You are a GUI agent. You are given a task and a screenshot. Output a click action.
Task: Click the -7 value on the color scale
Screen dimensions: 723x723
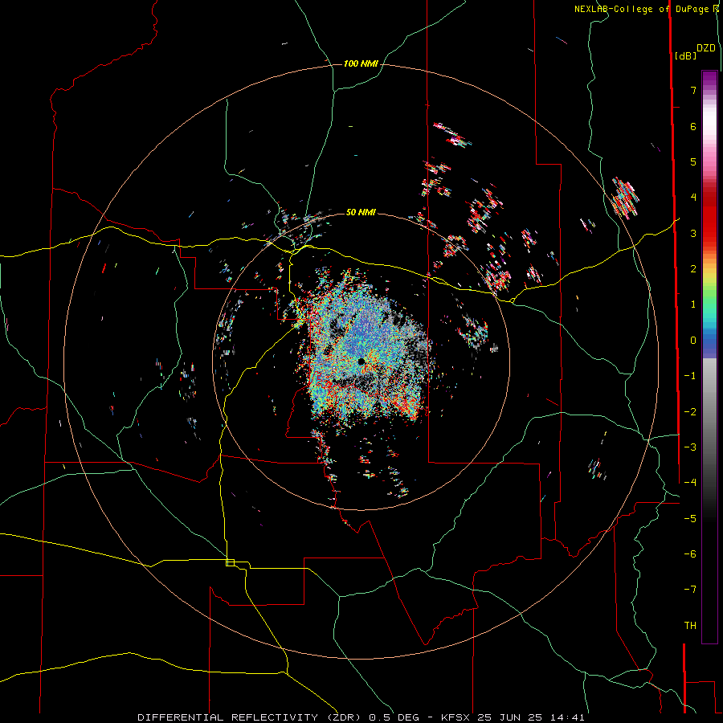[690, 590]
